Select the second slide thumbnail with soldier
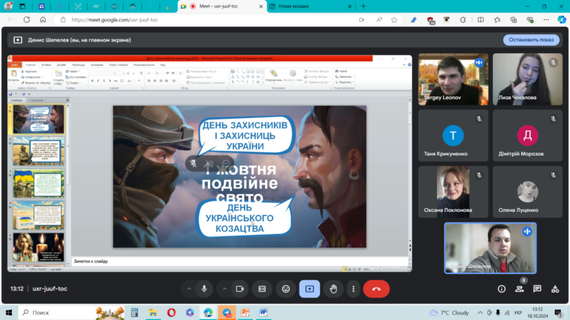Viewport: 570px width, 320px height. [x=39, y=151]
